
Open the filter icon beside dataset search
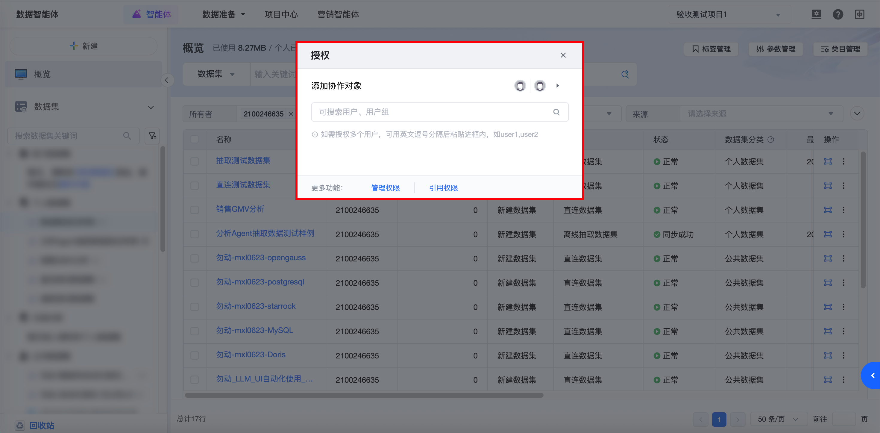(x=152, y=136)
